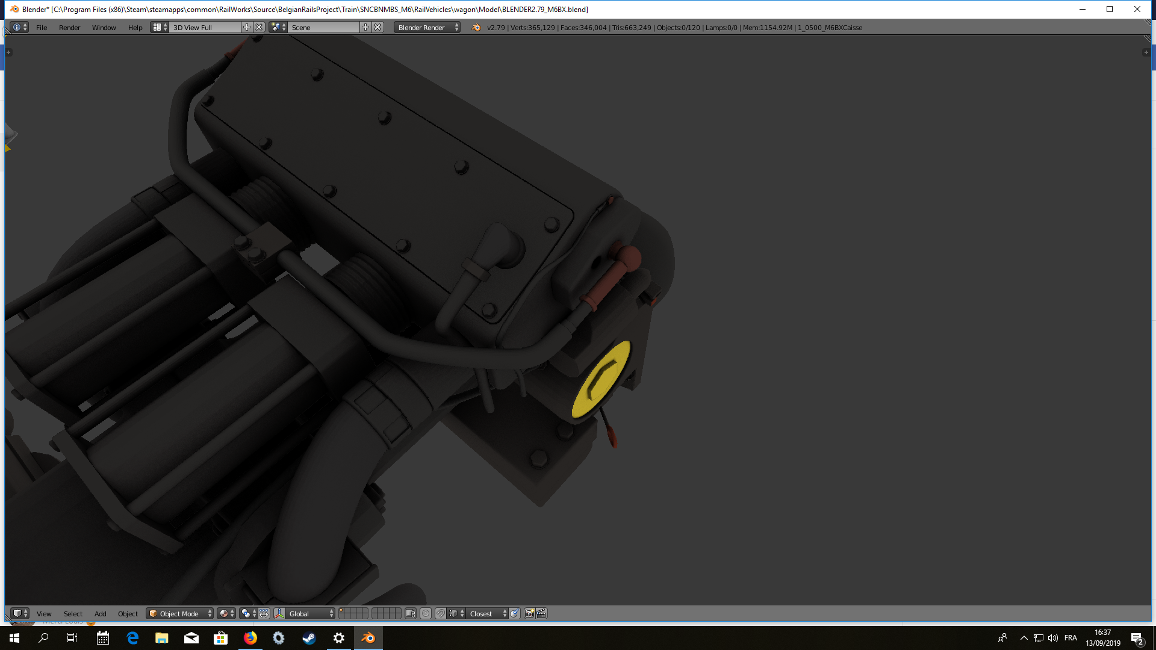Open the 3D view editor type selector
The width and height of the screenshot is (1156, 650).
click(20, 613)
